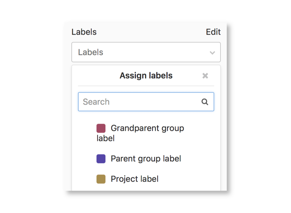This screenshot has height=213, width=291.
Task: Click the Assign labels title
Action: click(x=146, y=76)
